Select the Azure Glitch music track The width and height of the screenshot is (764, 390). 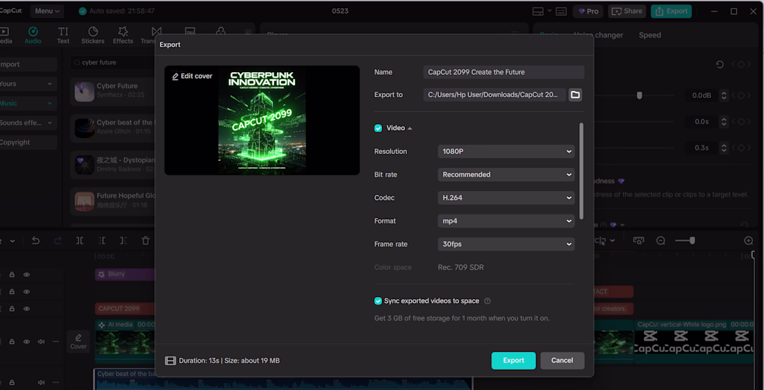[x=113, y=127]
